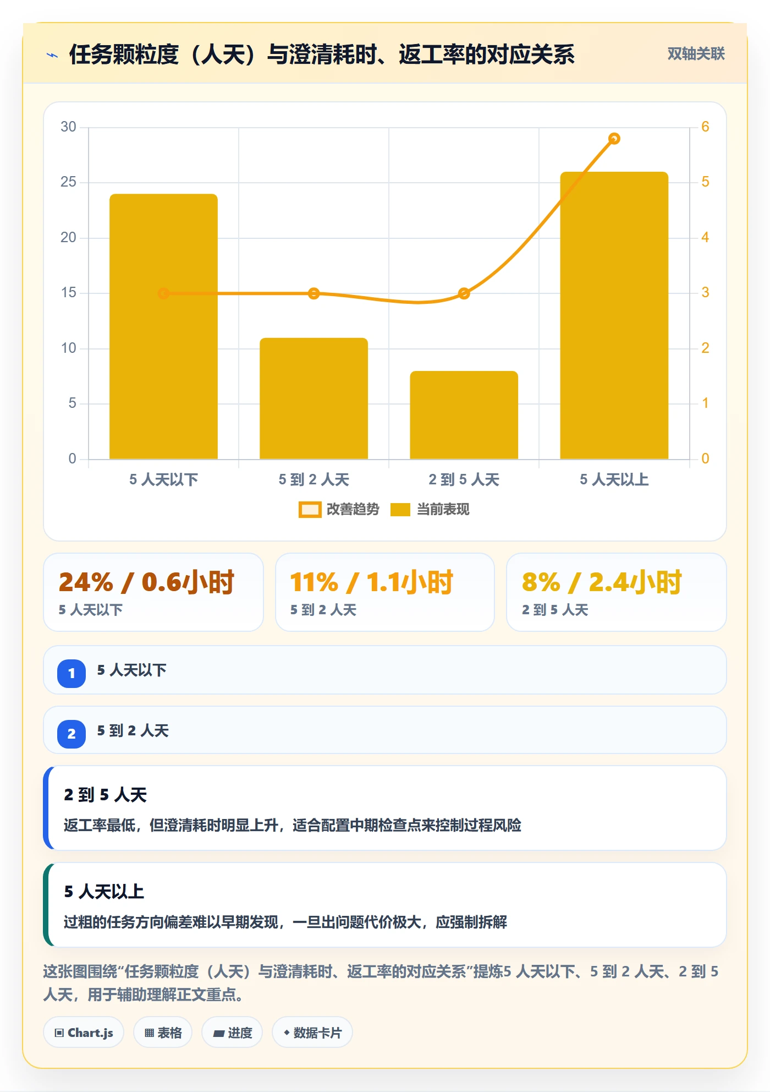Click the bar for 5 人天以上

(614, 315)
